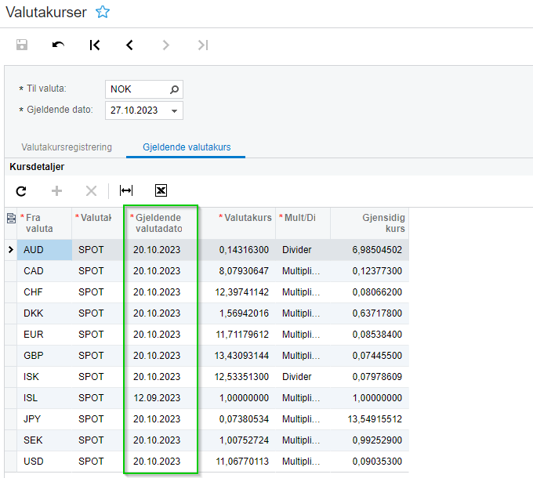Viewport: 533px width, 478px height.
Task: Select the CAD currency cell
Action: [x=45, y=271]
